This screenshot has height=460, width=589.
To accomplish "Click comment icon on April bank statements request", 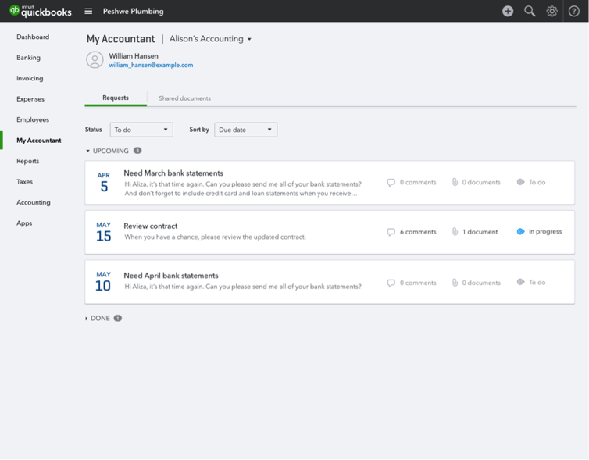I will (x=391, y=283).
